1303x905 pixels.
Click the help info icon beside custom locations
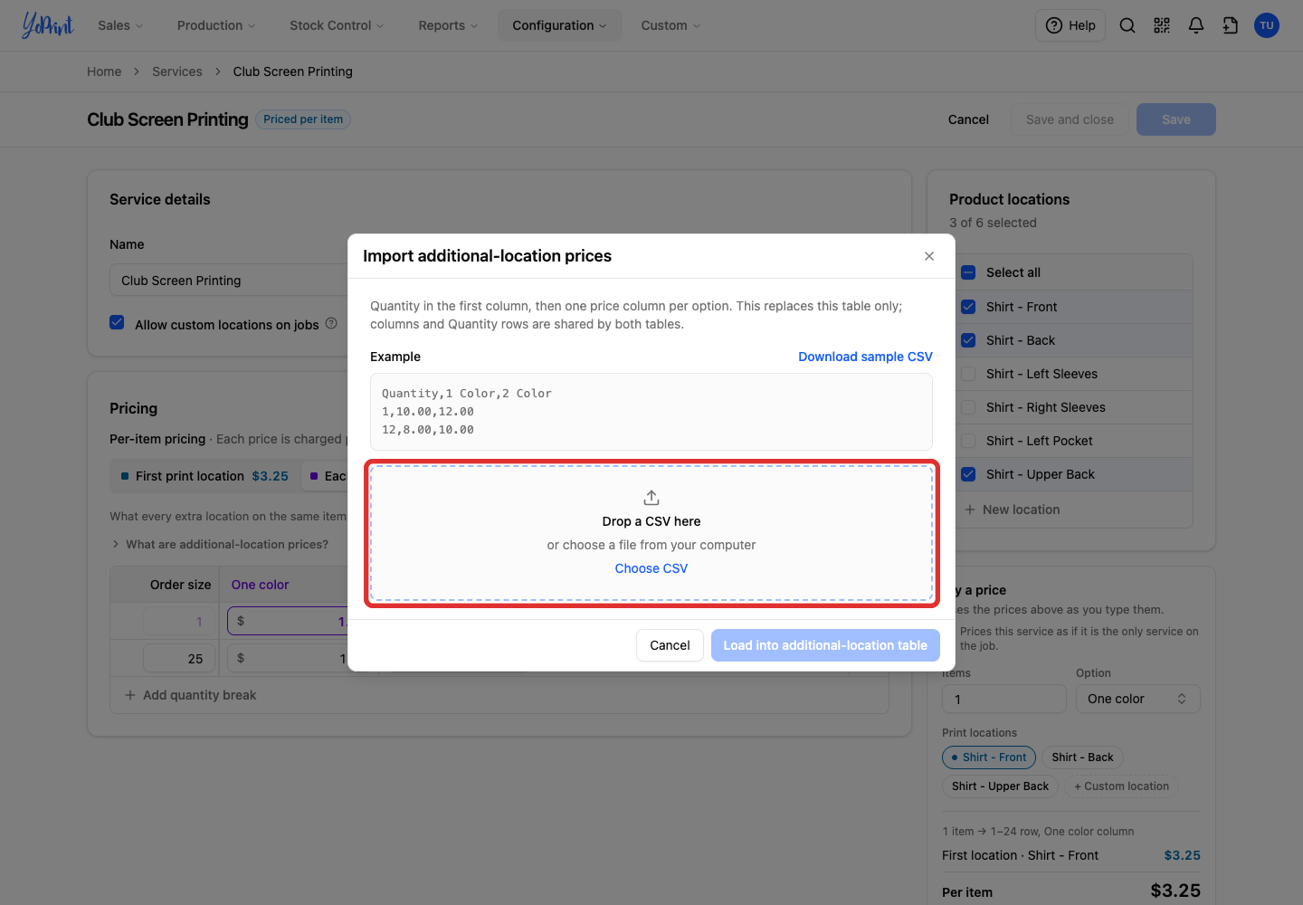coord(331,323)
